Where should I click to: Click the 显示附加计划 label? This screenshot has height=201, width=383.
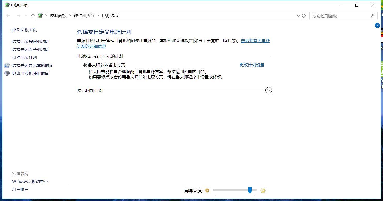tap(90, 90)
